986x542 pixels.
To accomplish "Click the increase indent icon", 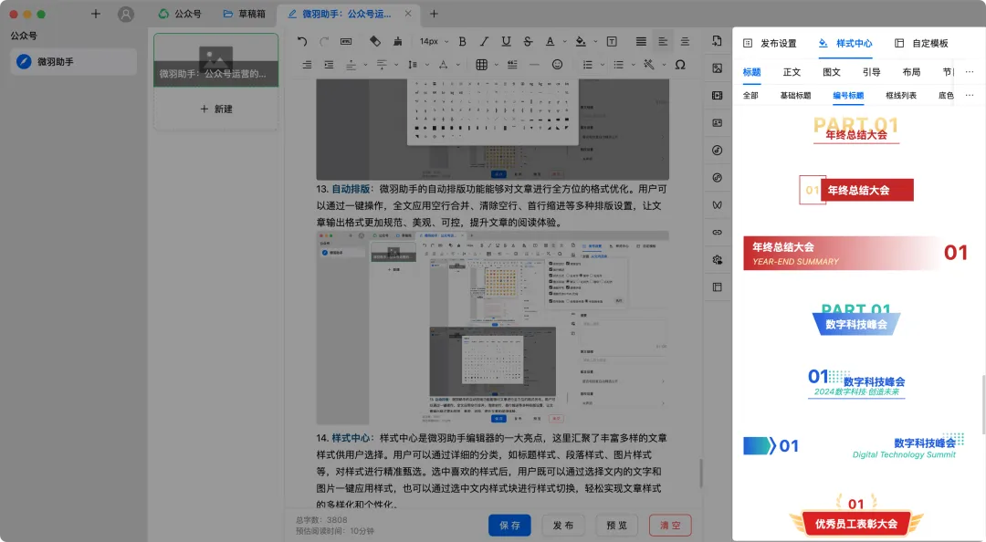I will [x=329, y=65].
